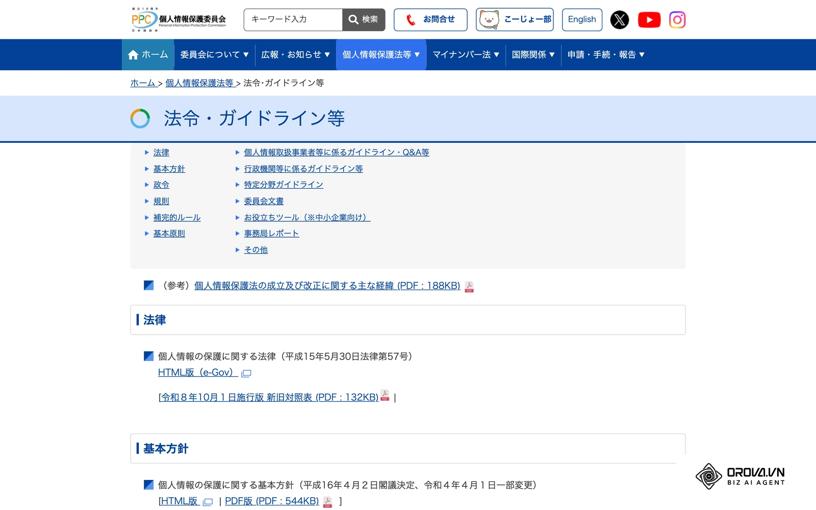Open HTML版 (e-Gov) link
This screenshot has height=510, width=816.
pyautogui.click(x=198, y=372)
